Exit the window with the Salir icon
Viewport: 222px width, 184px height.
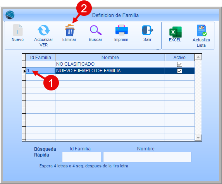pos(148,30)
